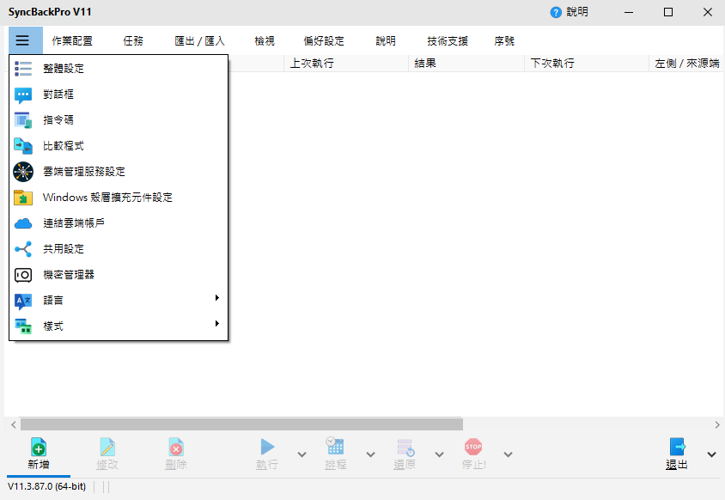Expand the 樣式 submenu arrow
725x500 pixels.
click(x=216, y=324)
